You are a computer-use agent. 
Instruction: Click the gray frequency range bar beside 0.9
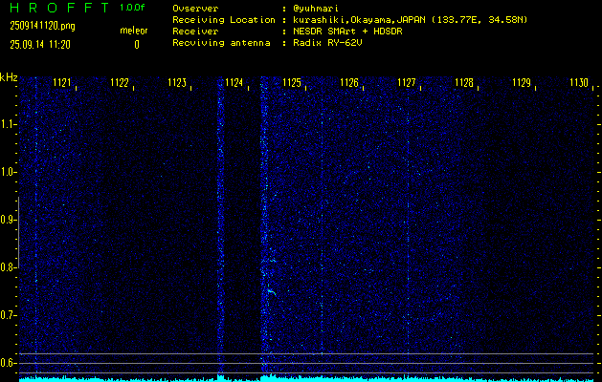(x=18, y=232)
